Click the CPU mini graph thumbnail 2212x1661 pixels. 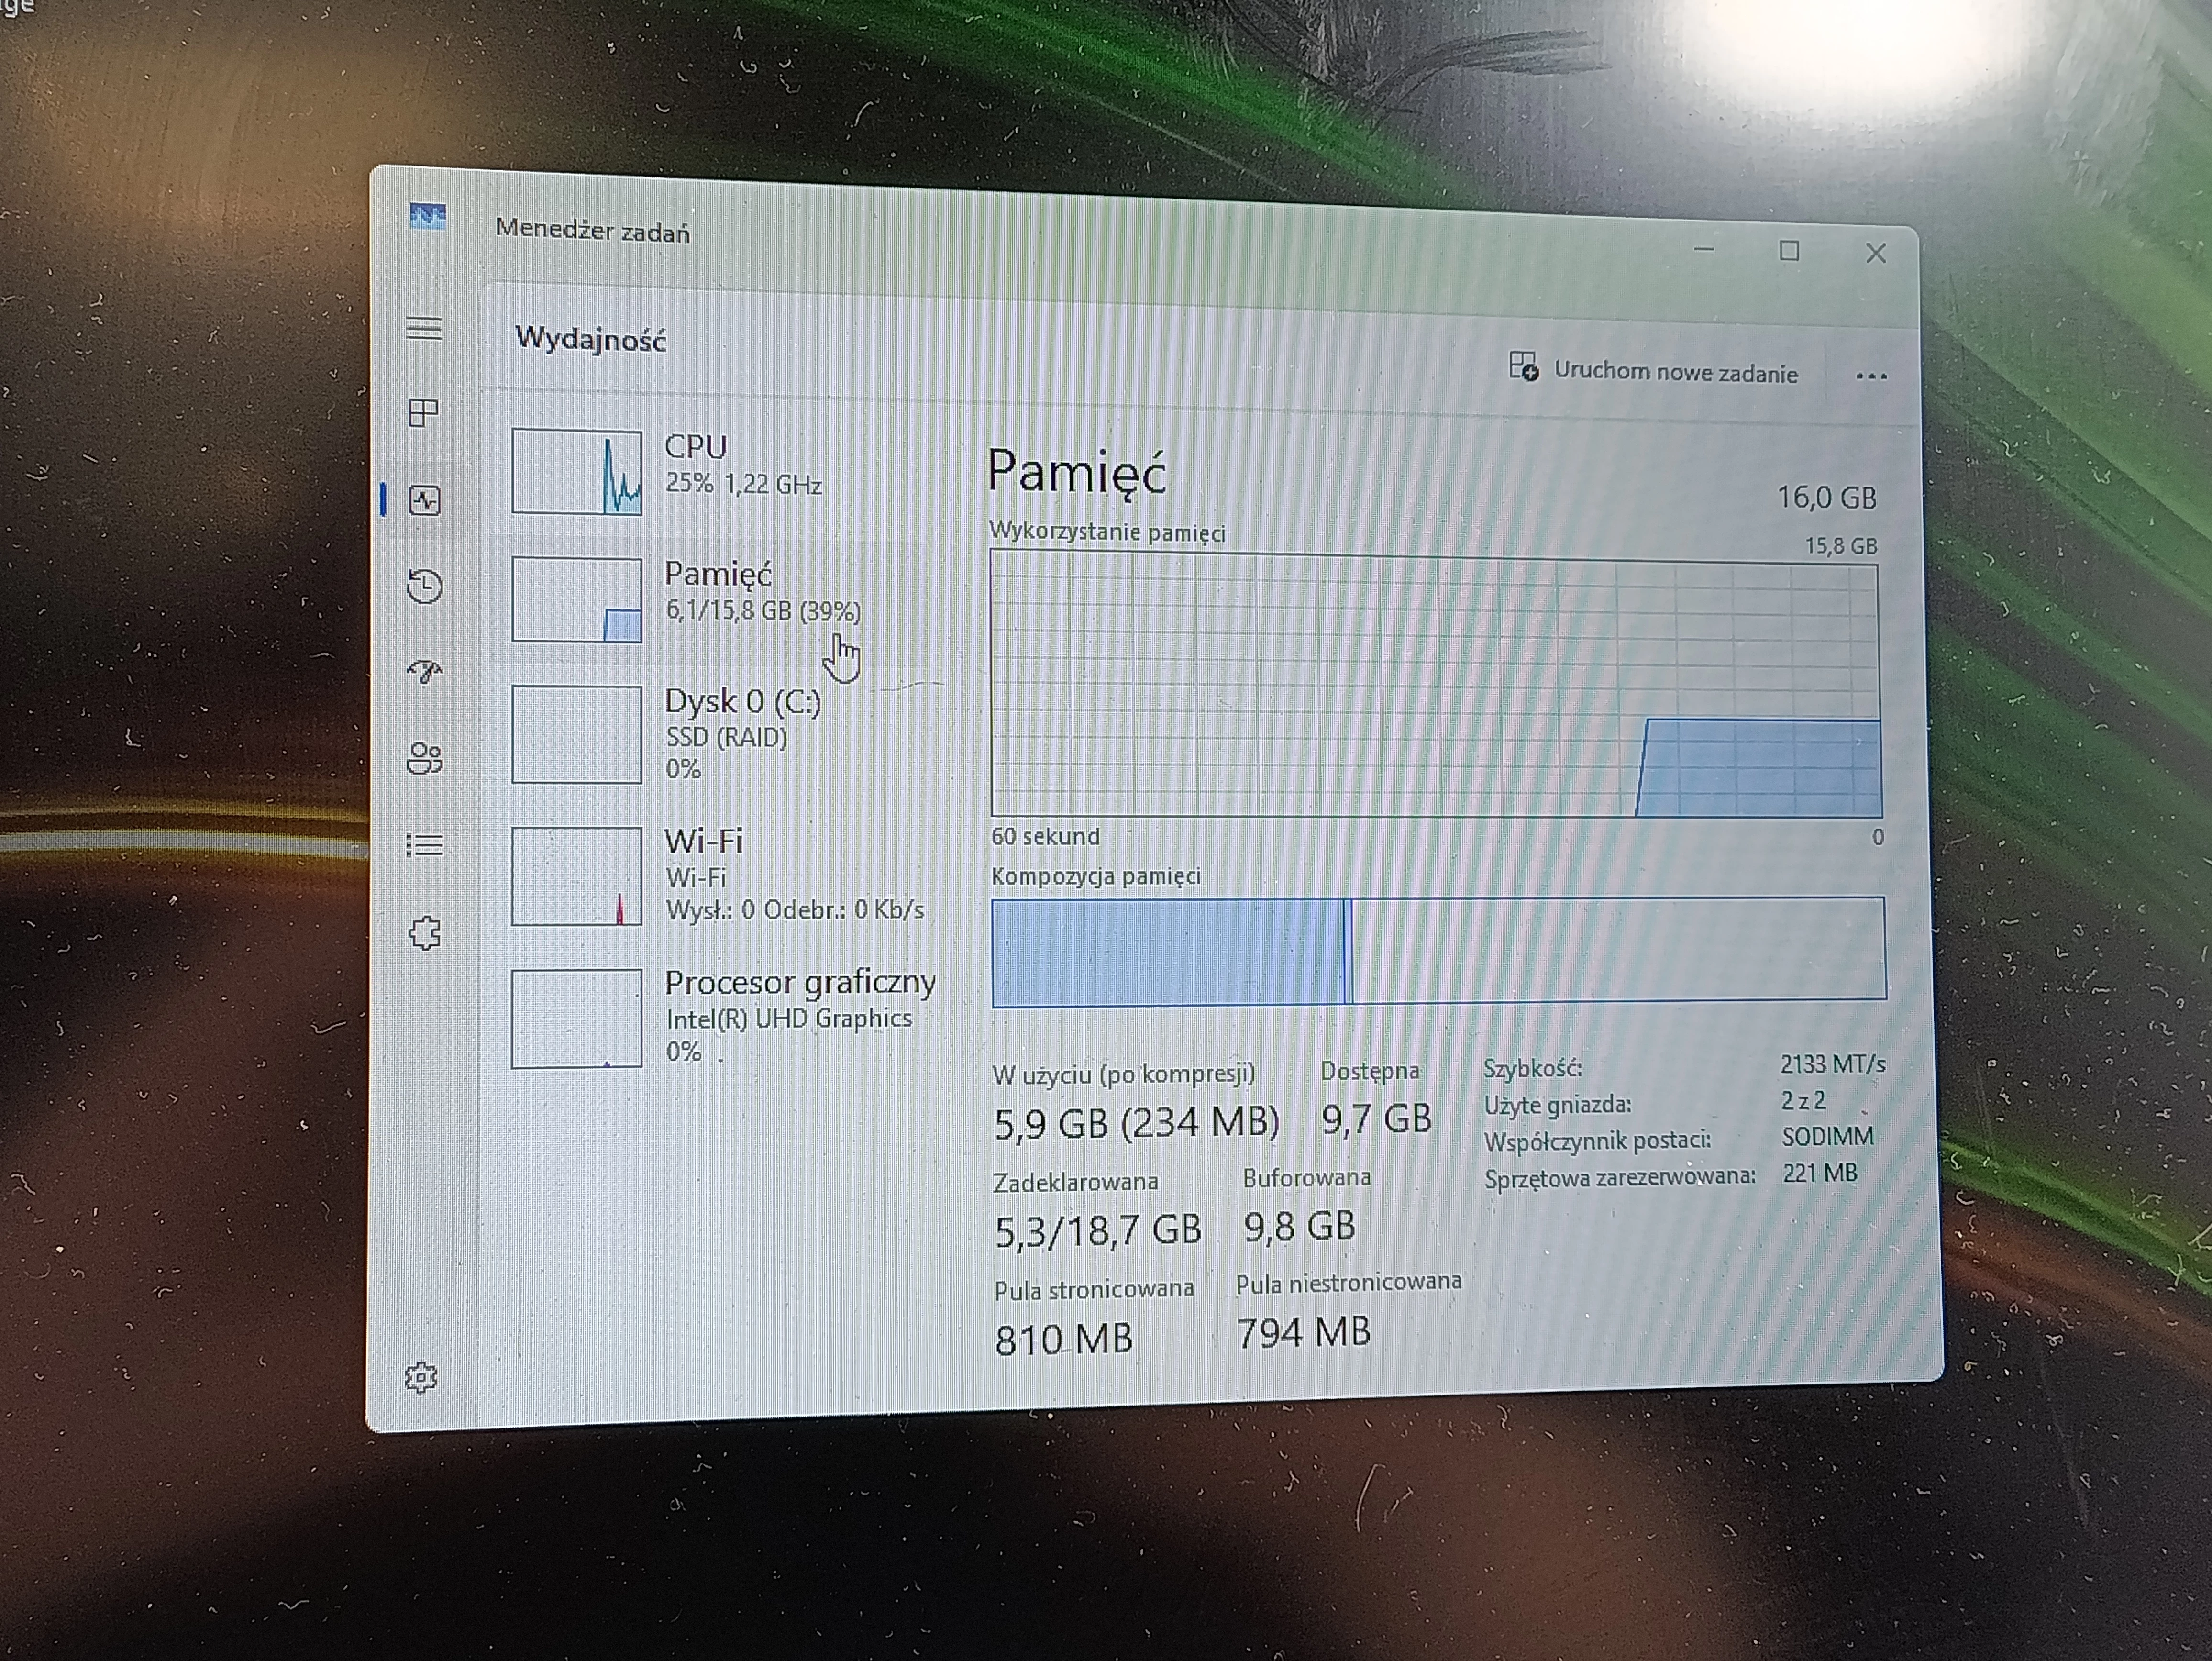pos(577,471)
